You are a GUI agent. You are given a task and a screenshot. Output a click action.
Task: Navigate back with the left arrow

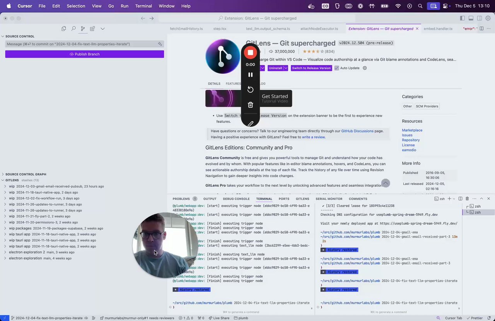tap(143, 18)
